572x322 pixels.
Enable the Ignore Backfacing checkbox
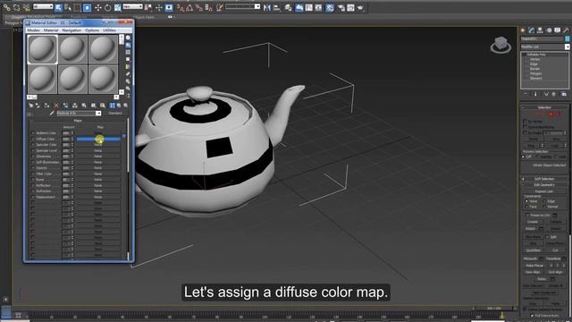525,127
